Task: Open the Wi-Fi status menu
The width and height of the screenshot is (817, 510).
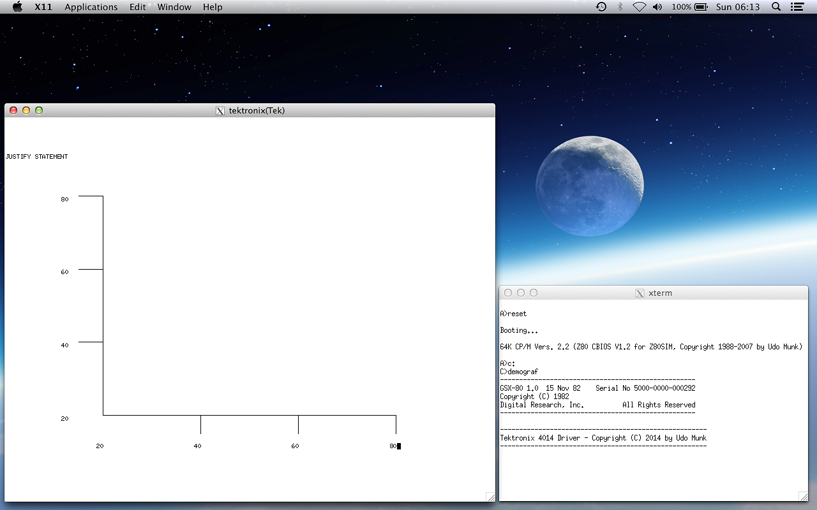Action: pos(639,7)
